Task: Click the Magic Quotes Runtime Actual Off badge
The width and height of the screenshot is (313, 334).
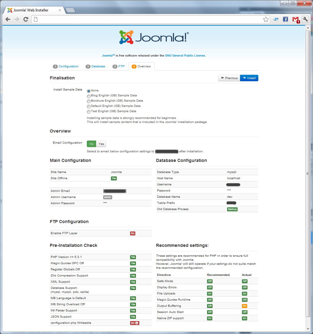Action: [245, 300]
